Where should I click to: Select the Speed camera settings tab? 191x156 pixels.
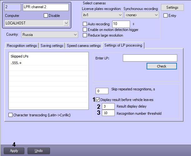84,46
